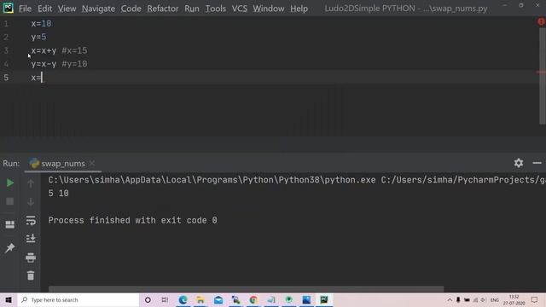Open Chrome from taskbar

pyautogui.click(x=253, y=299)
